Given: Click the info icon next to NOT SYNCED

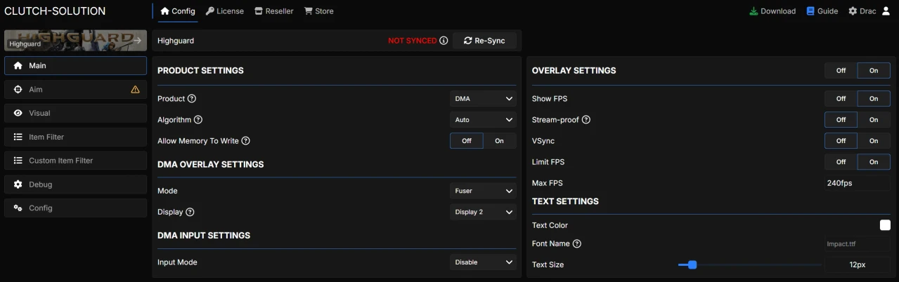Looking at the screenshot, I should pyautogui.click(x=444, y=41).
